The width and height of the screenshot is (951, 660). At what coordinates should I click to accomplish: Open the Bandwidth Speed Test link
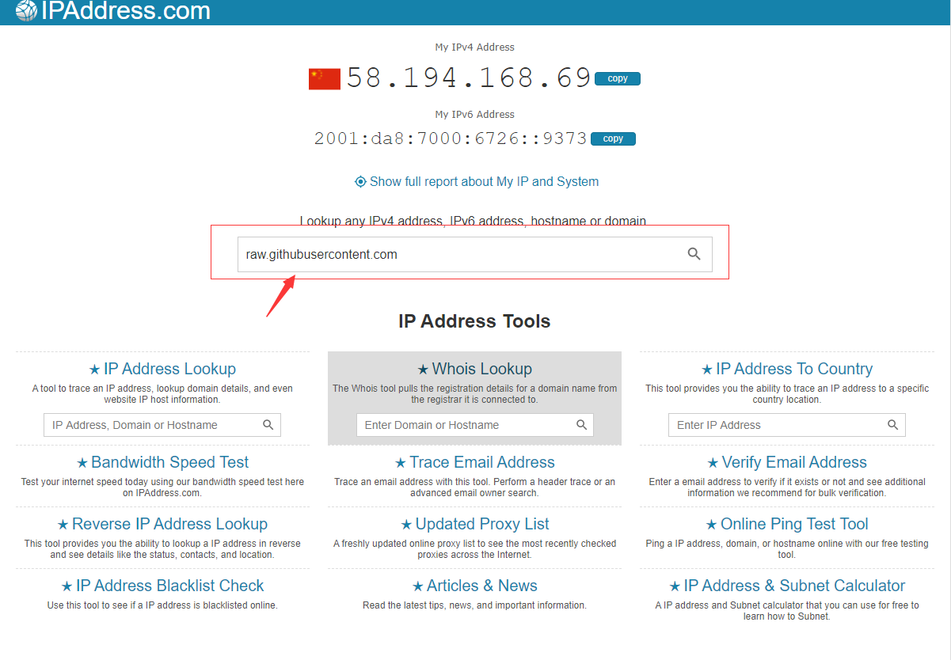(169, 462)
